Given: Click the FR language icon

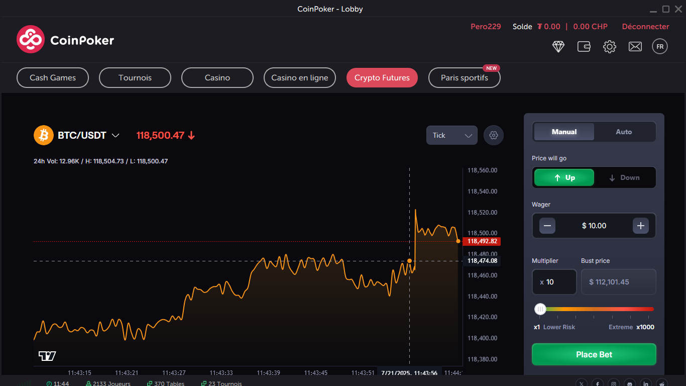Looking at the screenshot, I should [x=659, y=46].
